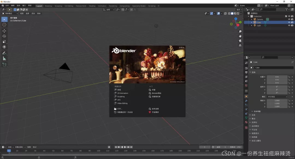The image size is (295, 159).
Task: Open the World properties tab
Action: click(246, 85)
